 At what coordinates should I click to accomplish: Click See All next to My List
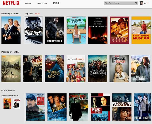click(37, 14)
